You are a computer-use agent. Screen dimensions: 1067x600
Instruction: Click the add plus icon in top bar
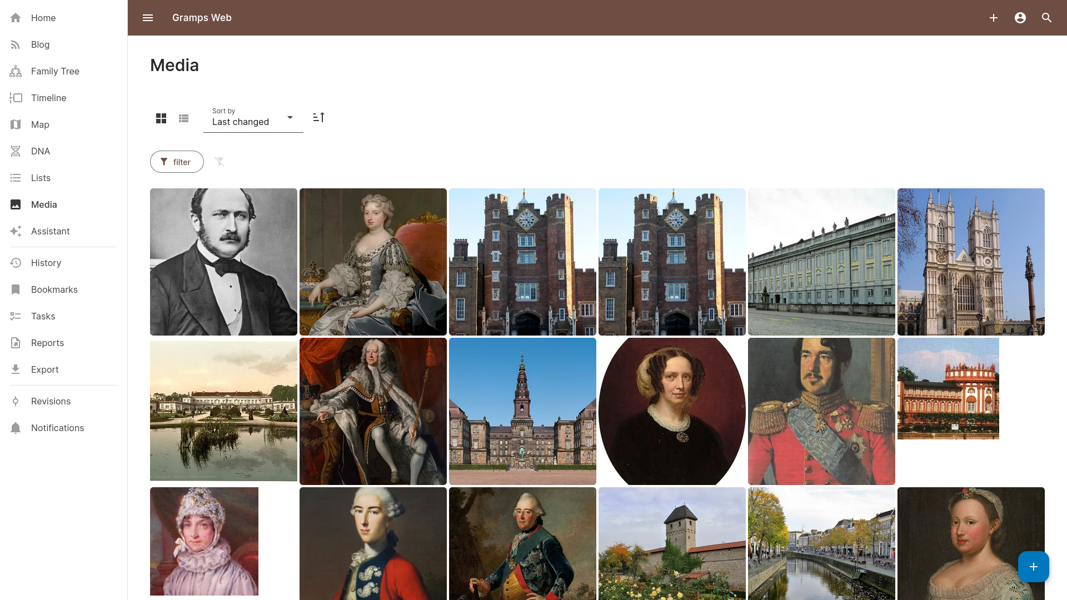[x=994, y=18]
